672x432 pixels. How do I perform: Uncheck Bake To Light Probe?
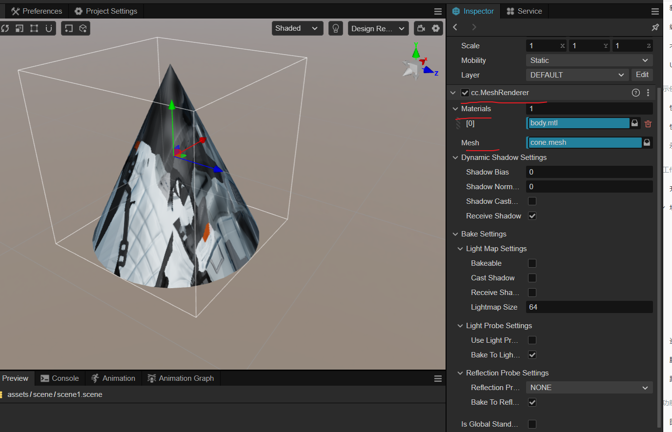tap(532, 355)
